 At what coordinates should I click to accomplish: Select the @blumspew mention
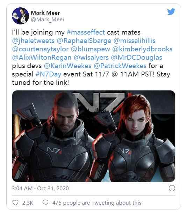click(91, 49)
